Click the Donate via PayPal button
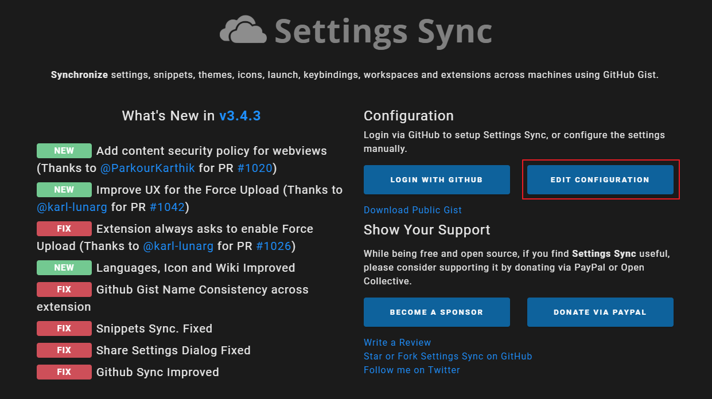The width and height of the screenshot is (712, 399). pyautogui.click(x=600, y=312)
